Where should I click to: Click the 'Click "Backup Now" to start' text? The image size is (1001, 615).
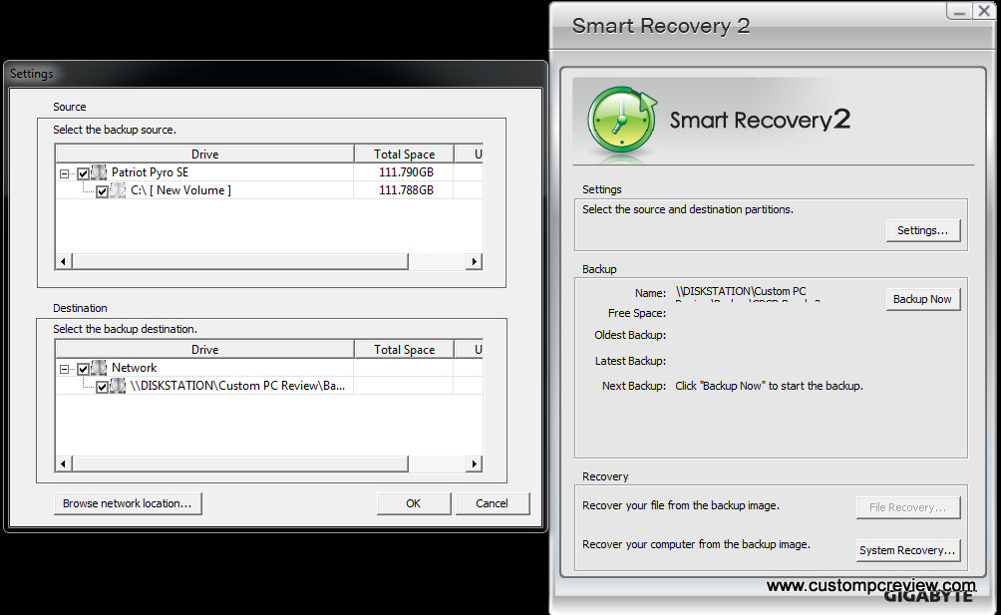click(x=770, y=386)
